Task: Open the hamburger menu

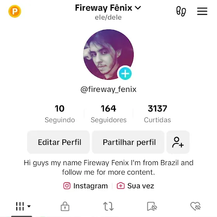Action: (x=202, y=11)
